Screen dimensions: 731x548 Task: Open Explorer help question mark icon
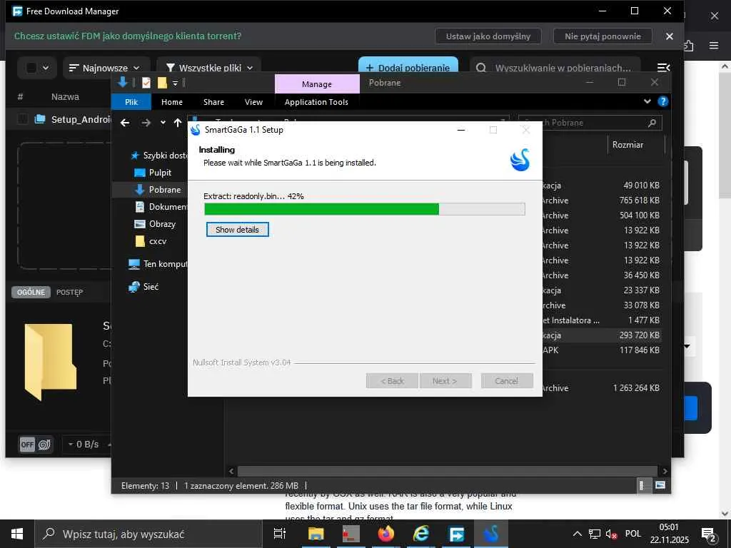click(x=662, y=101)
